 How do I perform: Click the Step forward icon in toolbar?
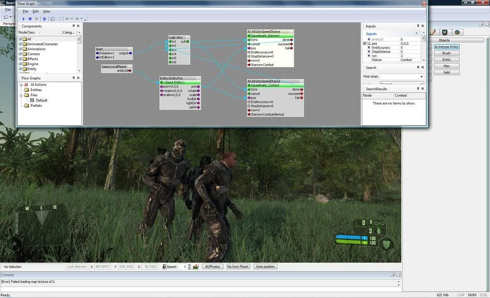(45, 19)
